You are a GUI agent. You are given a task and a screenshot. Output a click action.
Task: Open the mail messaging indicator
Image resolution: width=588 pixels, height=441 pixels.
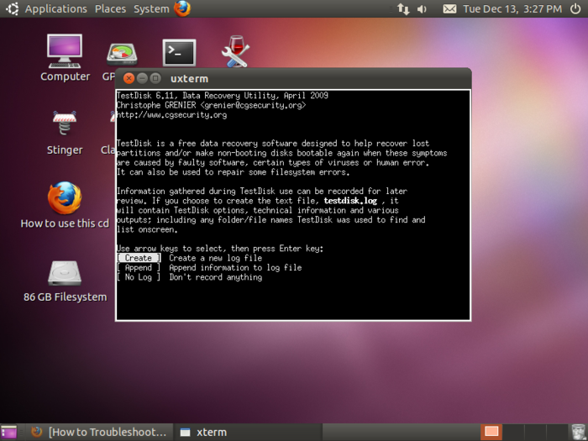pyautogui.click(x=449, y=8)
